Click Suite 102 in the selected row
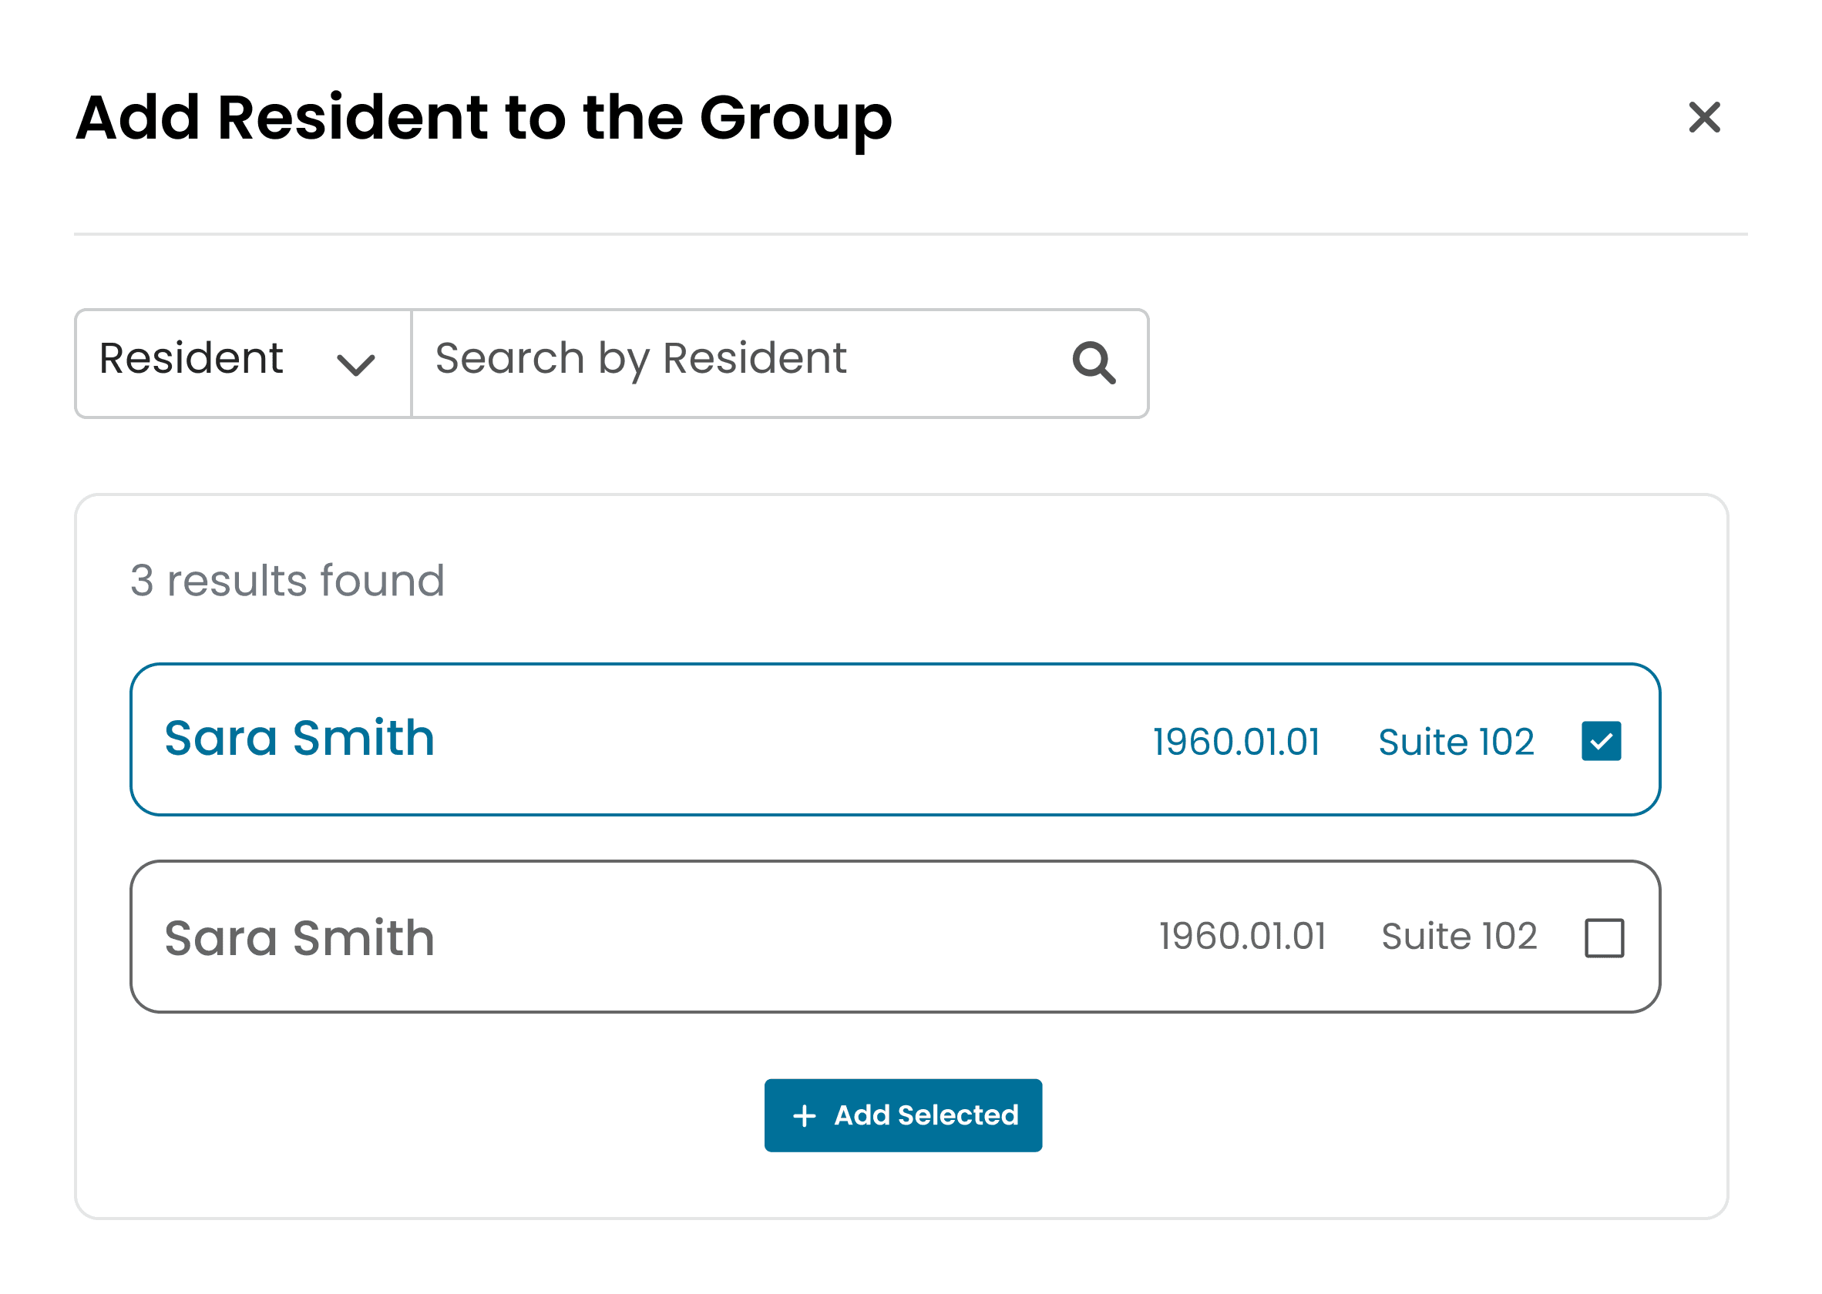 1456,742
